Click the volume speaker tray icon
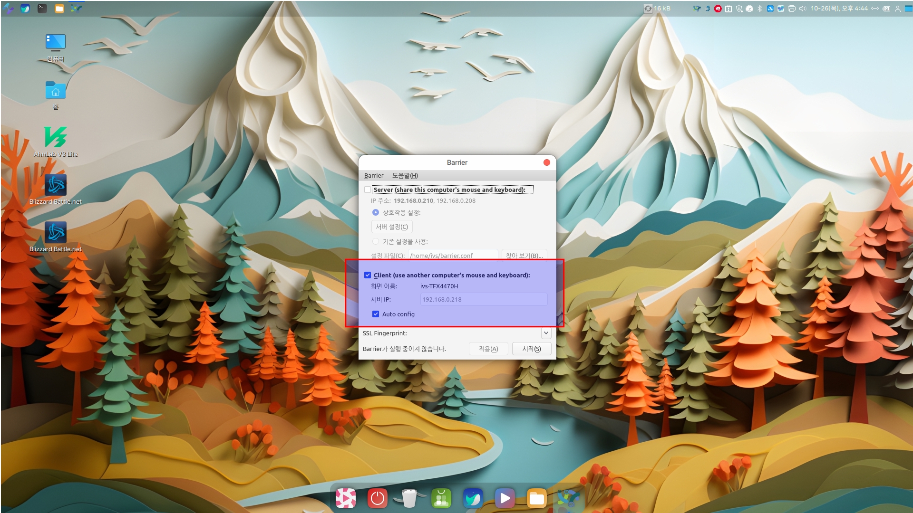 [x=802, y=9]
